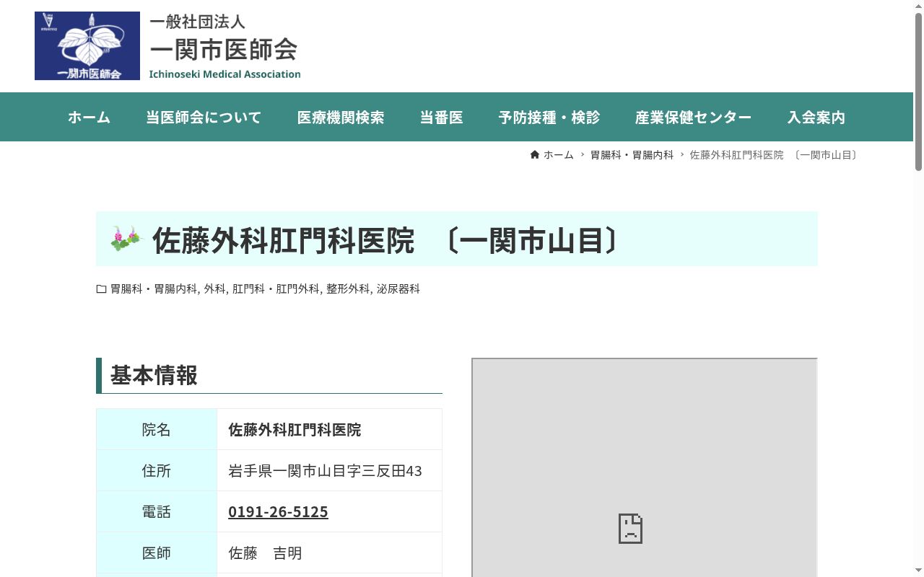Click doctor name 佐藤 吉明
The image size is (924, 577).
click(265, 553)
